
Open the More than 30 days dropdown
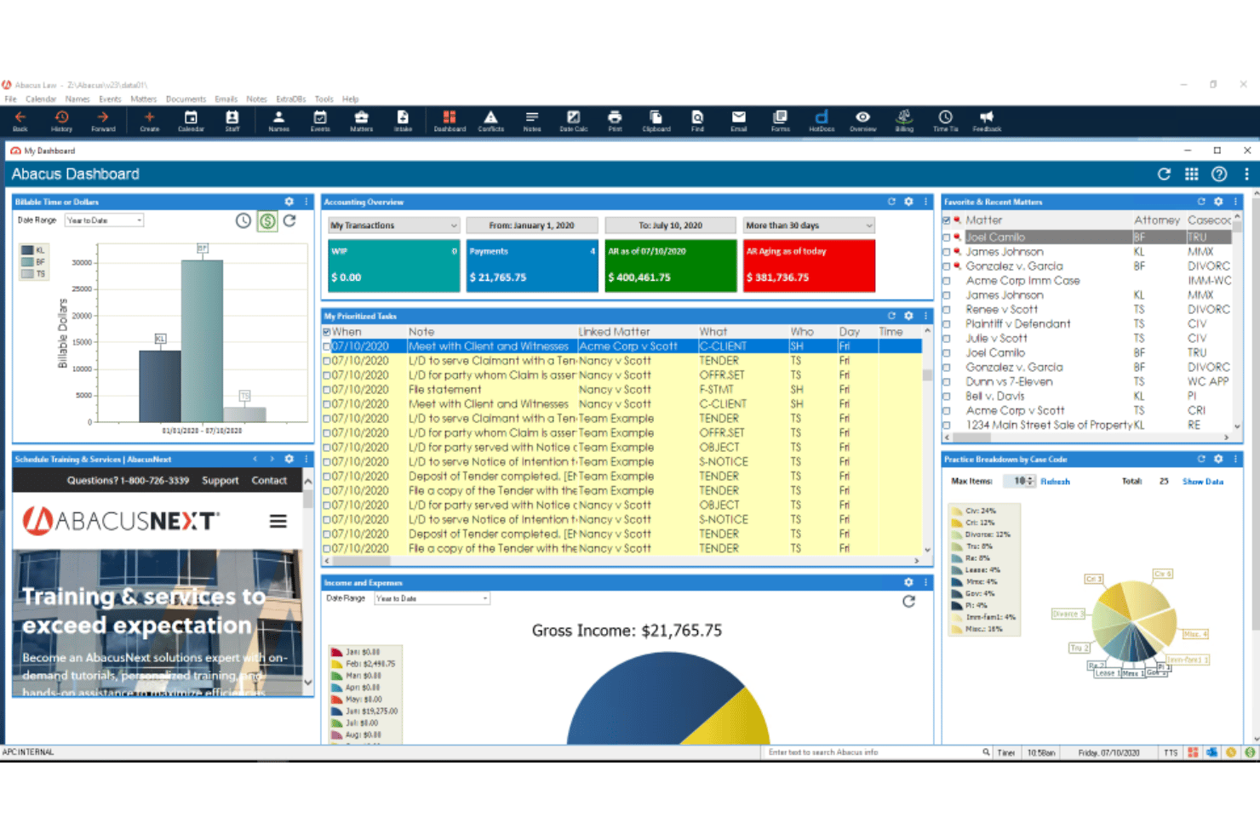click(x=809, y=226)
